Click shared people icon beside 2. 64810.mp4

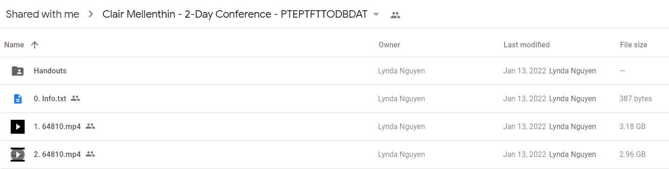(x=90, y=154)
